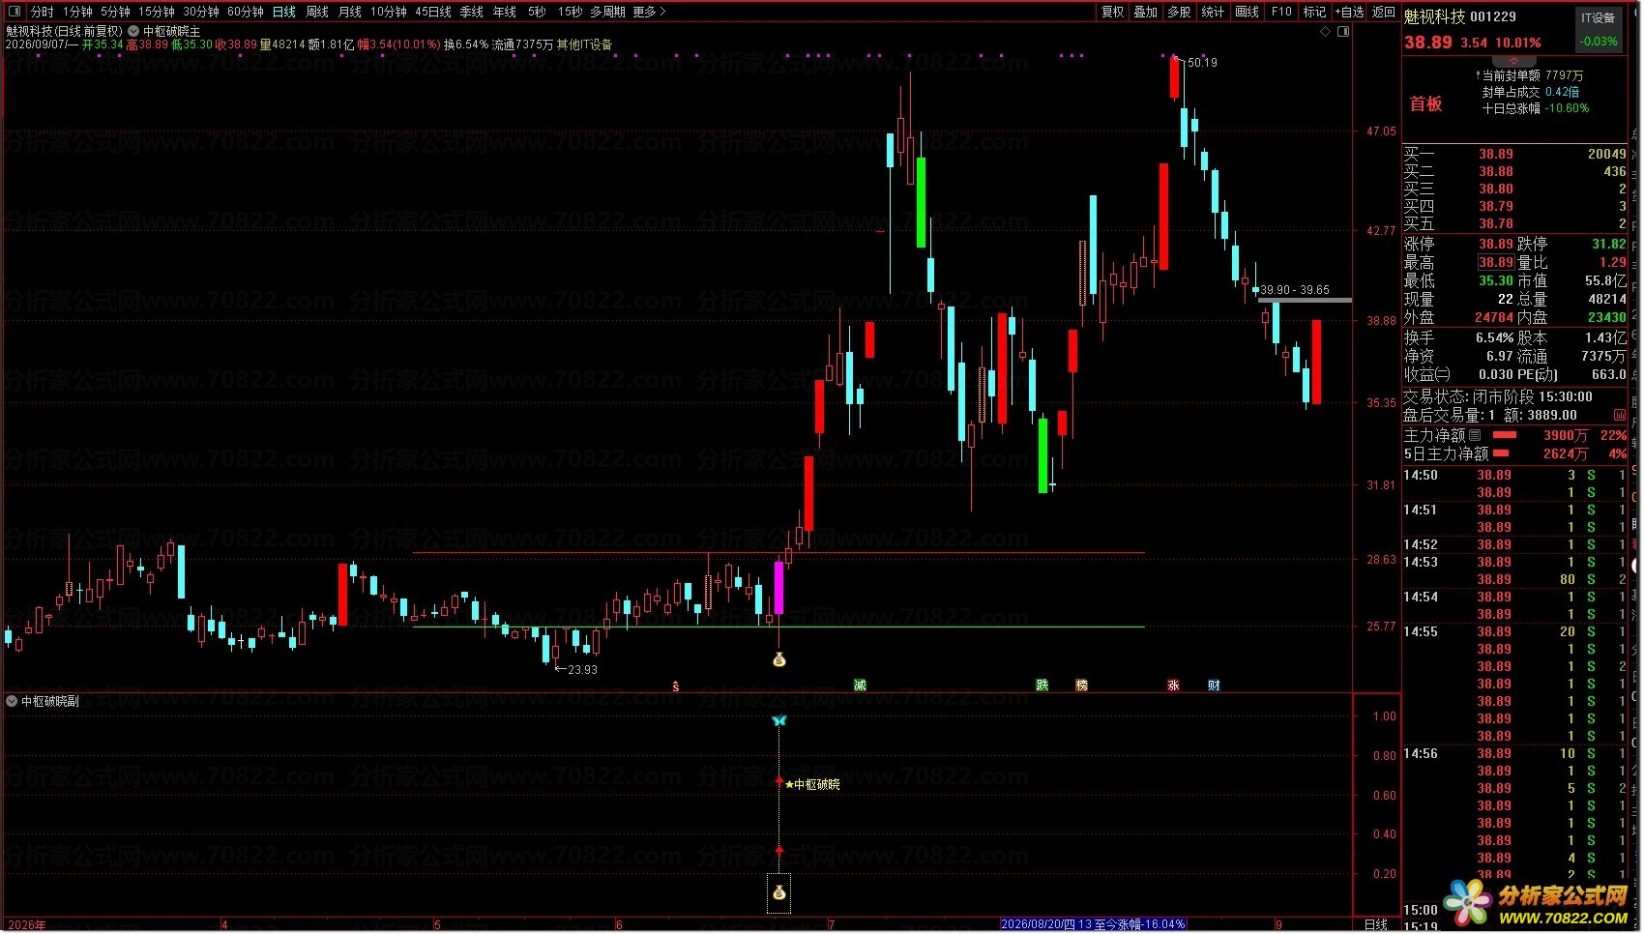This screenshot has width=1644, height=934.
Task: Switch to 周线 weekly period
Action: point(317,12)
